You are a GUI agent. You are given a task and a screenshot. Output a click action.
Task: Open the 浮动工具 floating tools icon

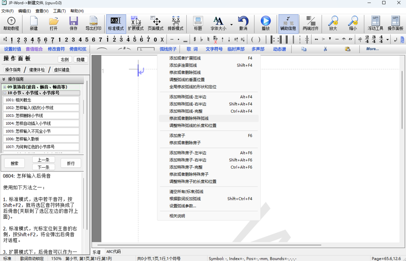point(375,23)
